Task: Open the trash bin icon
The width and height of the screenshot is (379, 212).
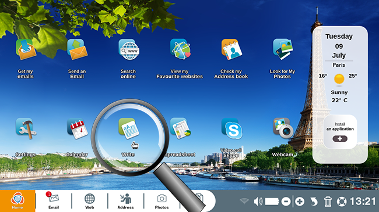Action: click(328, 202)
